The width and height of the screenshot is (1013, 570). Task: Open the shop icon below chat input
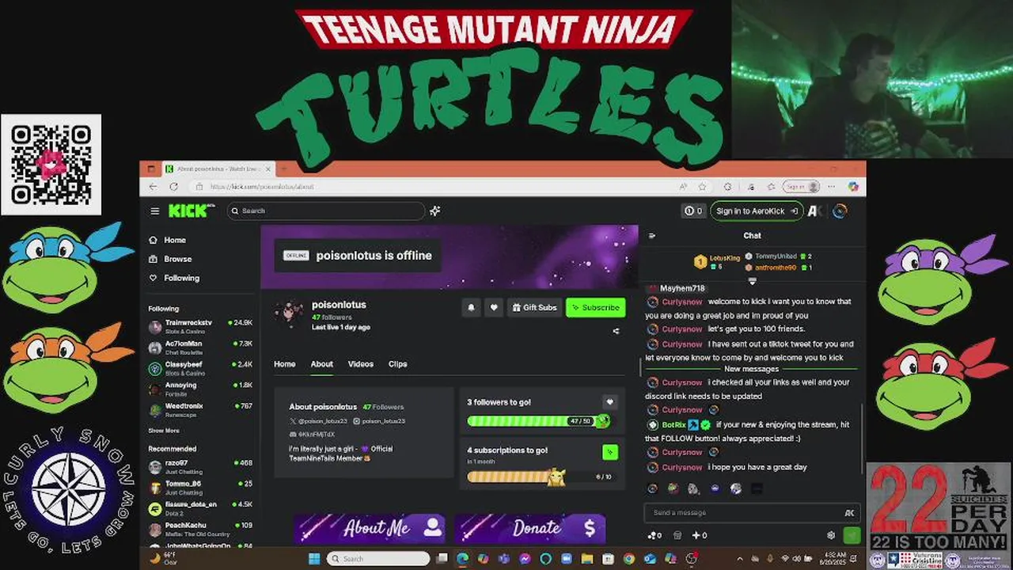coord(677,535)
